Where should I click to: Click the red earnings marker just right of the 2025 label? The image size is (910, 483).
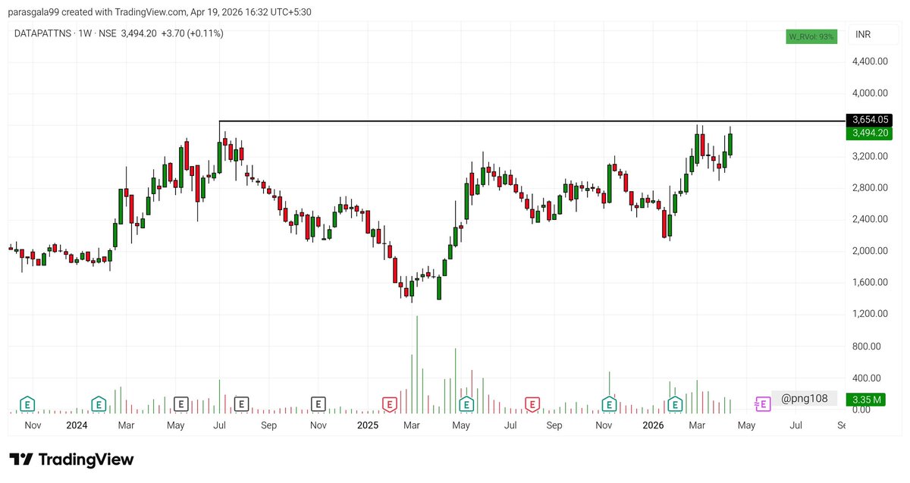click(390, 404)
